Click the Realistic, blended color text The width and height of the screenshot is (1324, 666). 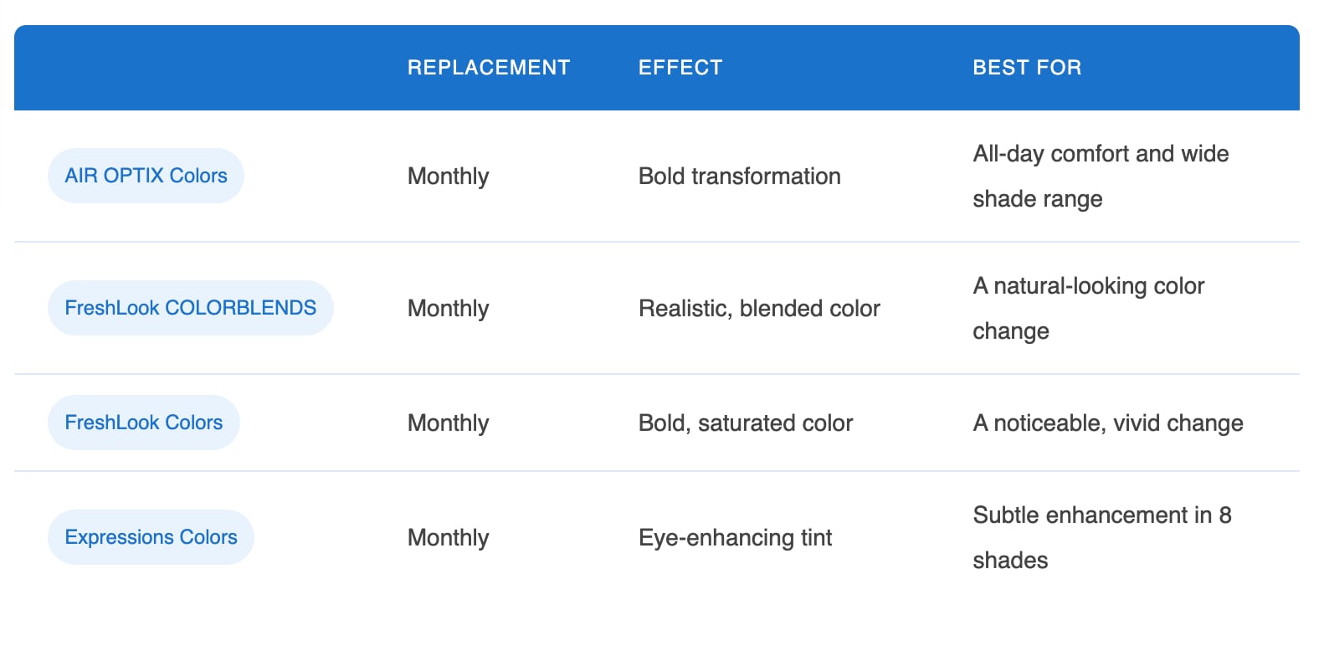pyautogui.click(x=759, y=309)
